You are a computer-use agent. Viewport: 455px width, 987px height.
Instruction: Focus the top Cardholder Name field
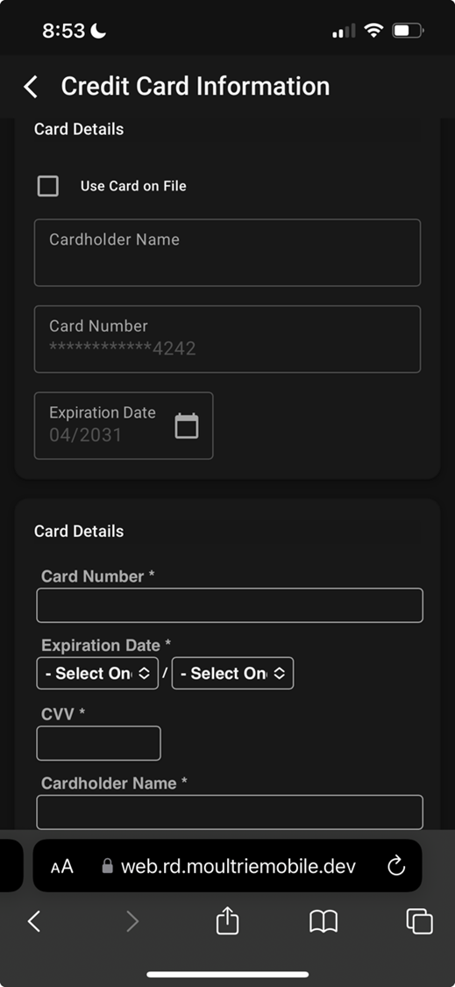(227, 253)
